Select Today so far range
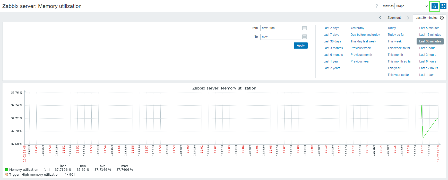 (396, 35)
